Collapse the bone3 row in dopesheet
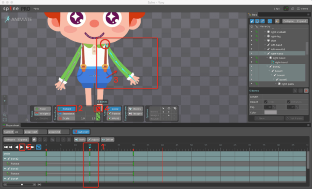The image size is (312, 189). coord(5,169)
